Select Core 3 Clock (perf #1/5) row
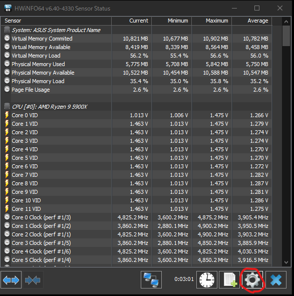294x296 pixels. point(136,243)
